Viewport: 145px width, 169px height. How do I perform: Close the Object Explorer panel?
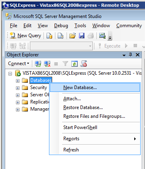138,55
